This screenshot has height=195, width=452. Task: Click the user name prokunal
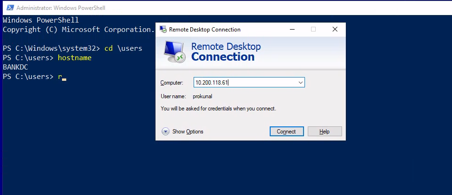[203, 96]
